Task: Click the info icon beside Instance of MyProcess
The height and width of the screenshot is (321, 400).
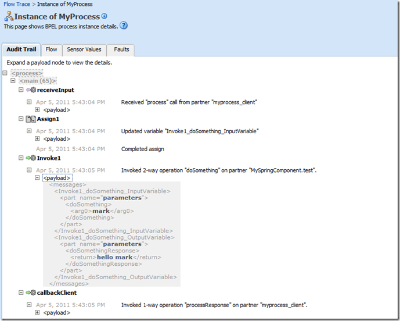Action: pyautogui.click(x=104, y=16)
